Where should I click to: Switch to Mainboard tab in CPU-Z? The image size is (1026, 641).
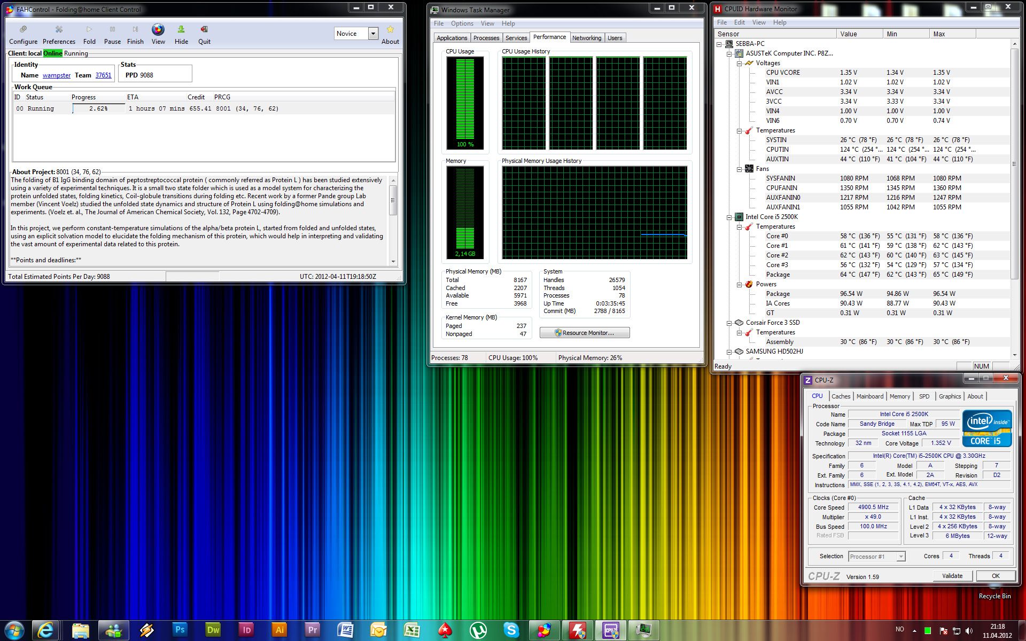coord(869,396)
